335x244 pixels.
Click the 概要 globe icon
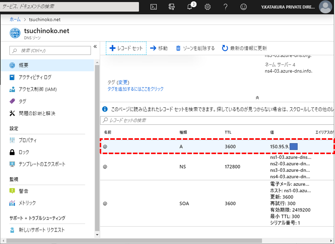coord(12,65)
